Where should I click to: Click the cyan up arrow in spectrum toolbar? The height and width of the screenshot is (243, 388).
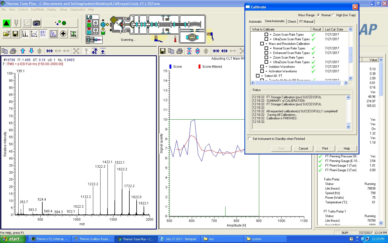tap(23, 51)
